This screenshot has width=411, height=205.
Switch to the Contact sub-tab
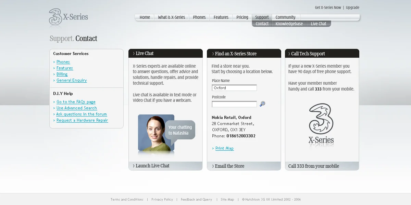click(x=262, y=24)
